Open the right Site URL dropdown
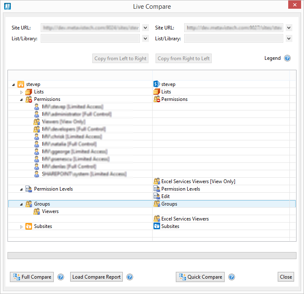The width and height of the screenshot is (304, 294). tap(289, 28)
